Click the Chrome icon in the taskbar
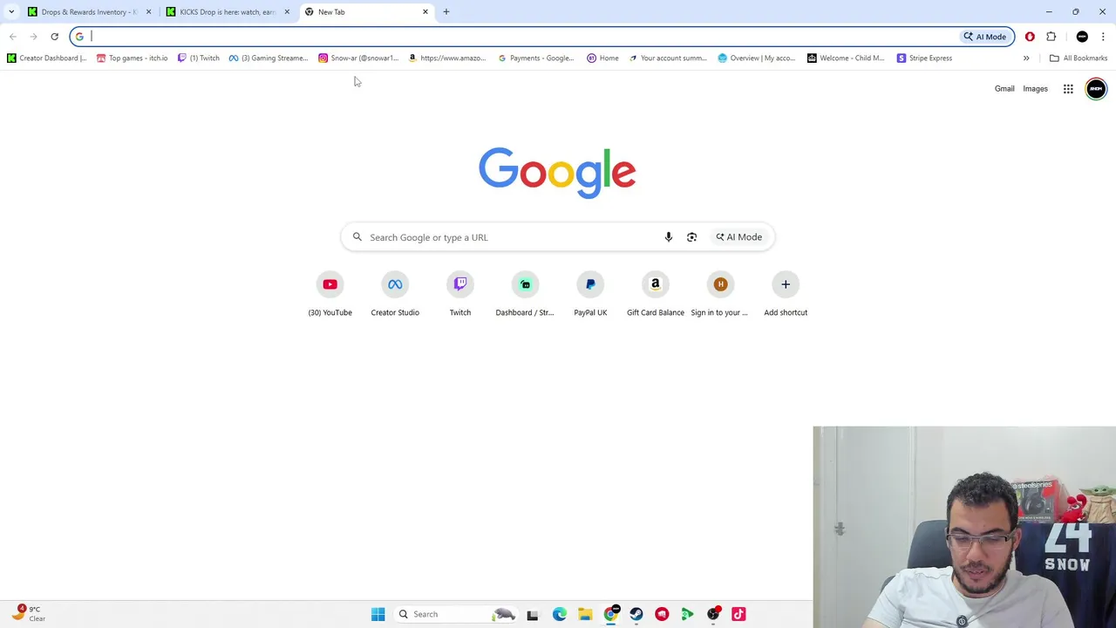Screen dimensions: 1116x628 611,614
